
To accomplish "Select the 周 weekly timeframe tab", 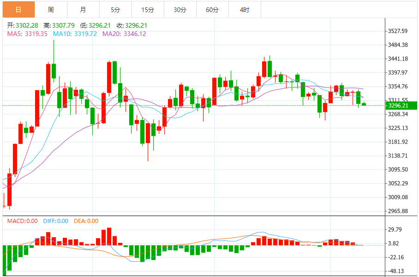I will tap(51, 10).
